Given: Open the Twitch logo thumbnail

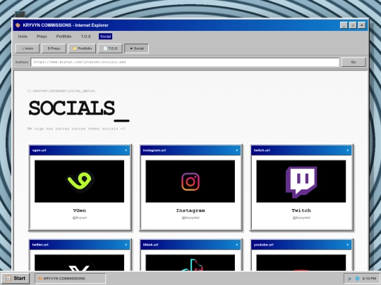Looking at the screenshot, I should coord(301,182).
